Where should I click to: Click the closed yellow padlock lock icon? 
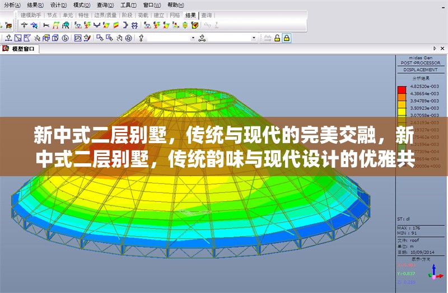(287, 38)
